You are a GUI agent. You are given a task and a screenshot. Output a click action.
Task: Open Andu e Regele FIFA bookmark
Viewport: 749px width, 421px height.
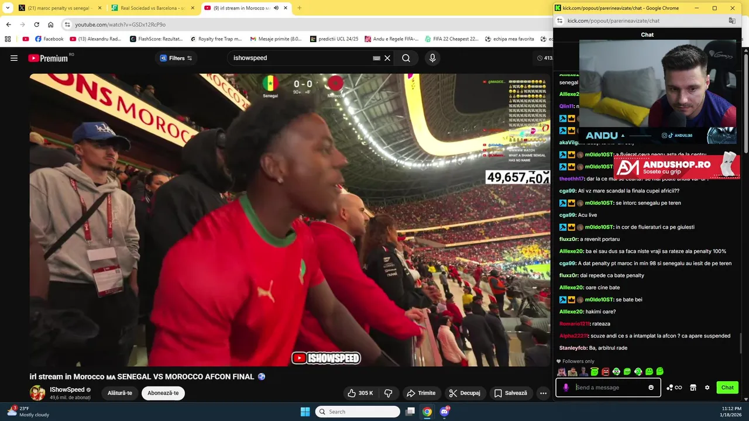tap(391, 39)
